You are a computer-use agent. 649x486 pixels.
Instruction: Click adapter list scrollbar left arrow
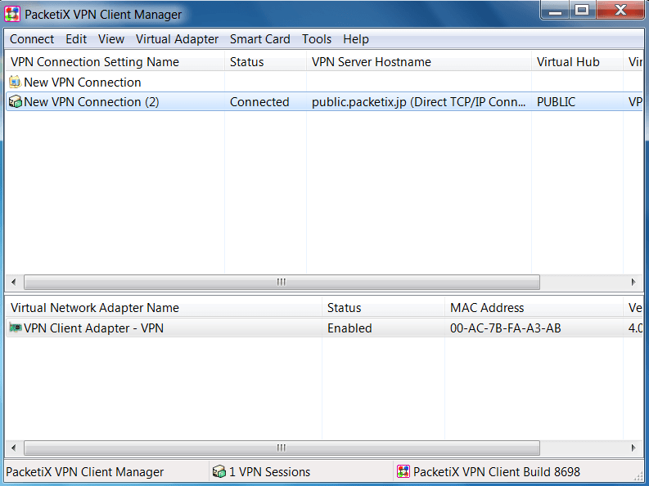coord(14,448)
